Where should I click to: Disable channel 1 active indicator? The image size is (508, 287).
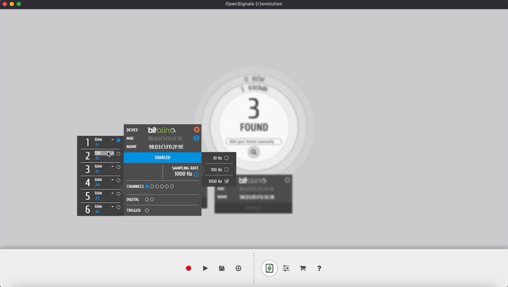[x=118, y=140]
